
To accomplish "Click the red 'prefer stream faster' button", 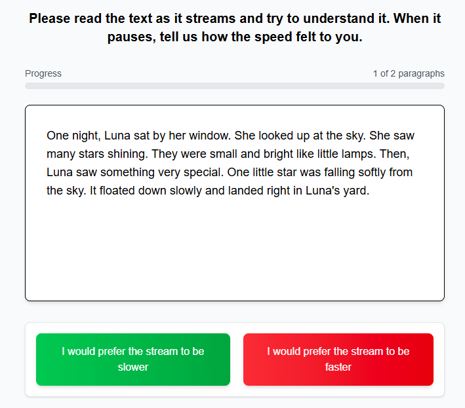I will pyautogui.click(x=338, y=360).
